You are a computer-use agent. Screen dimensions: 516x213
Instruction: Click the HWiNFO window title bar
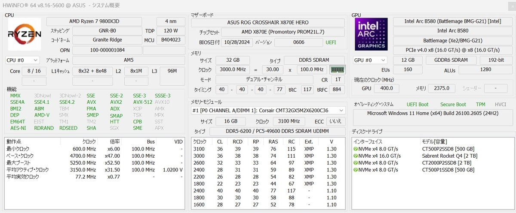258,5
